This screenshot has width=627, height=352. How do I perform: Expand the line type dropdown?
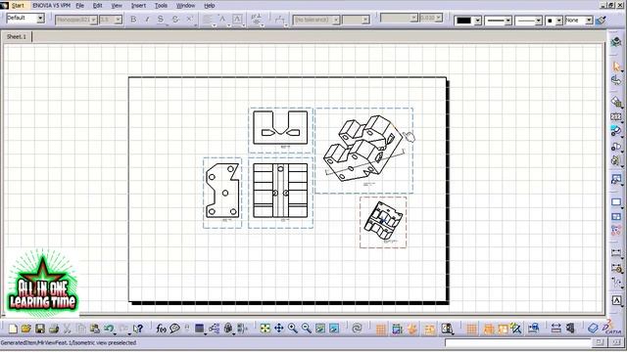(538, 21)
